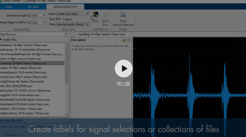Select FemaleSpeech-16-8-mono-3secs.wav
The height and width of the screenshot is (137, 246).
pyautogui.click(x=23, y=72)
